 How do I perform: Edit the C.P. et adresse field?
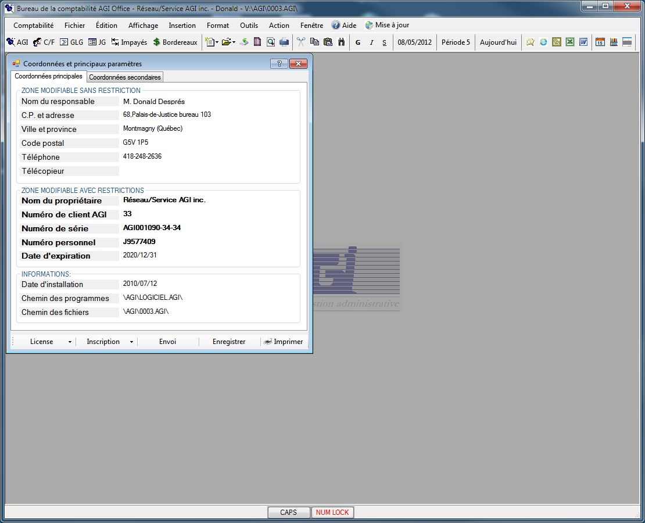pos(209,115)
